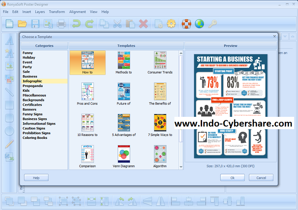
Task: Click the green Undo arrow
Action: [76, 24]
